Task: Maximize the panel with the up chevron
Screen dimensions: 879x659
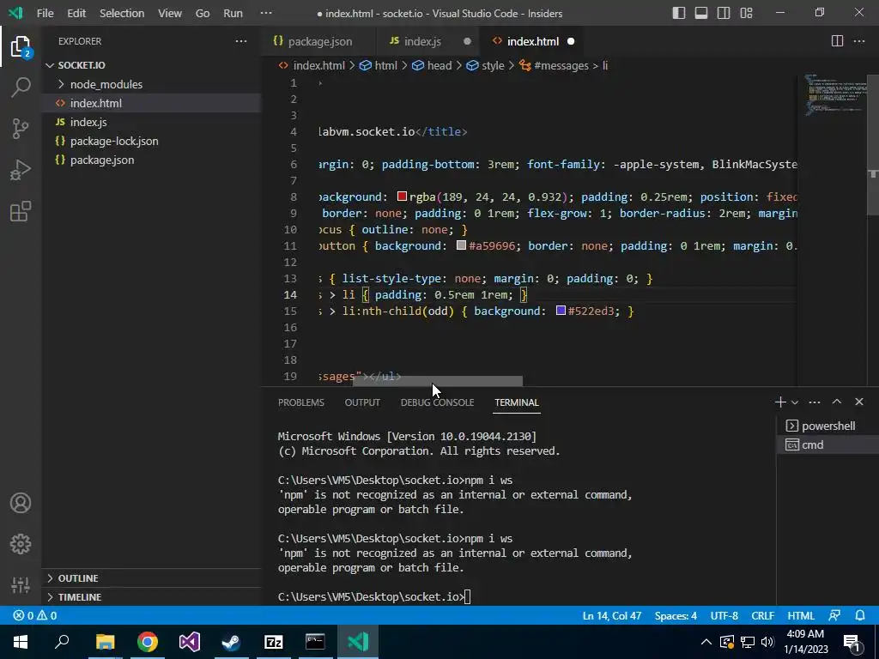Action: click(836, 402)
